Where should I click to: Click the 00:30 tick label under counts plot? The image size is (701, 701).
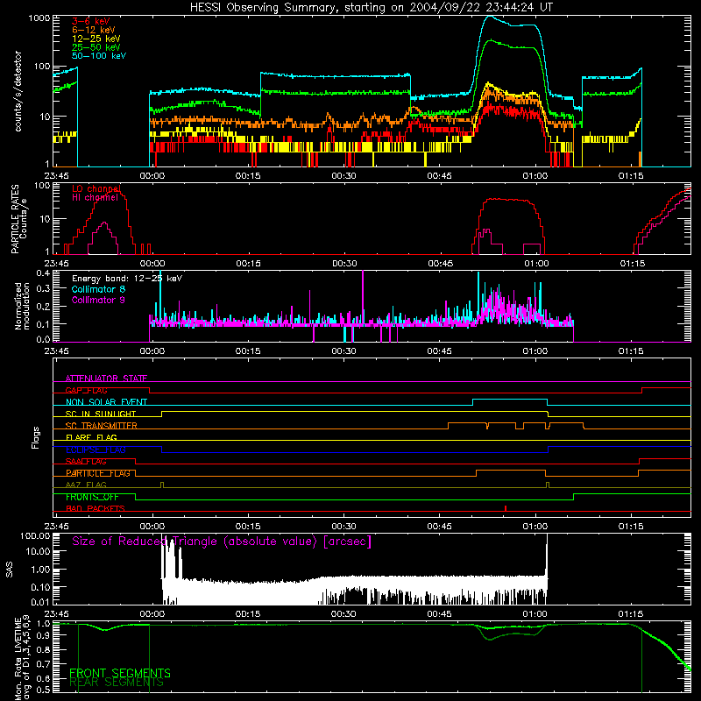(343, 176)
